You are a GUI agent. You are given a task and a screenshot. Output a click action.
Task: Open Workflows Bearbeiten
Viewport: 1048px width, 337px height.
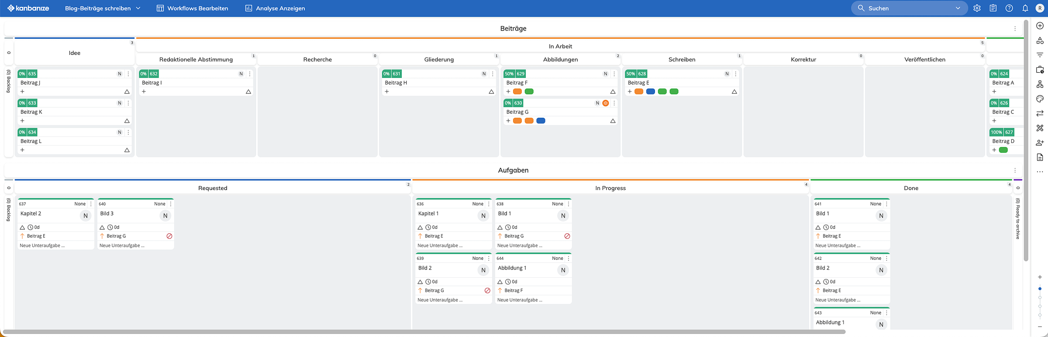tap(193, 8)
